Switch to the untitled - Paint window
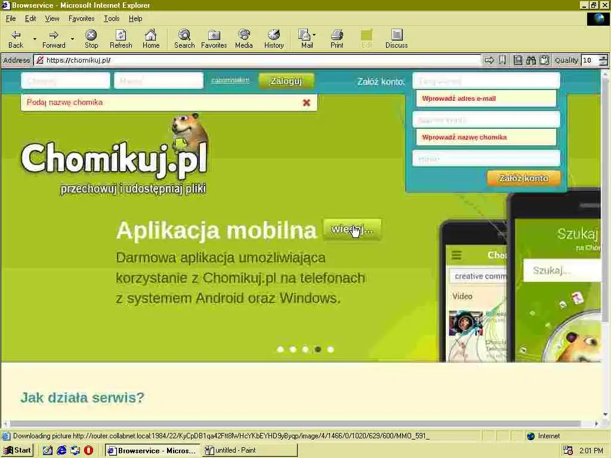Image resolution: width=611 pixels, height=458 pixels. (x=249, y=451)
